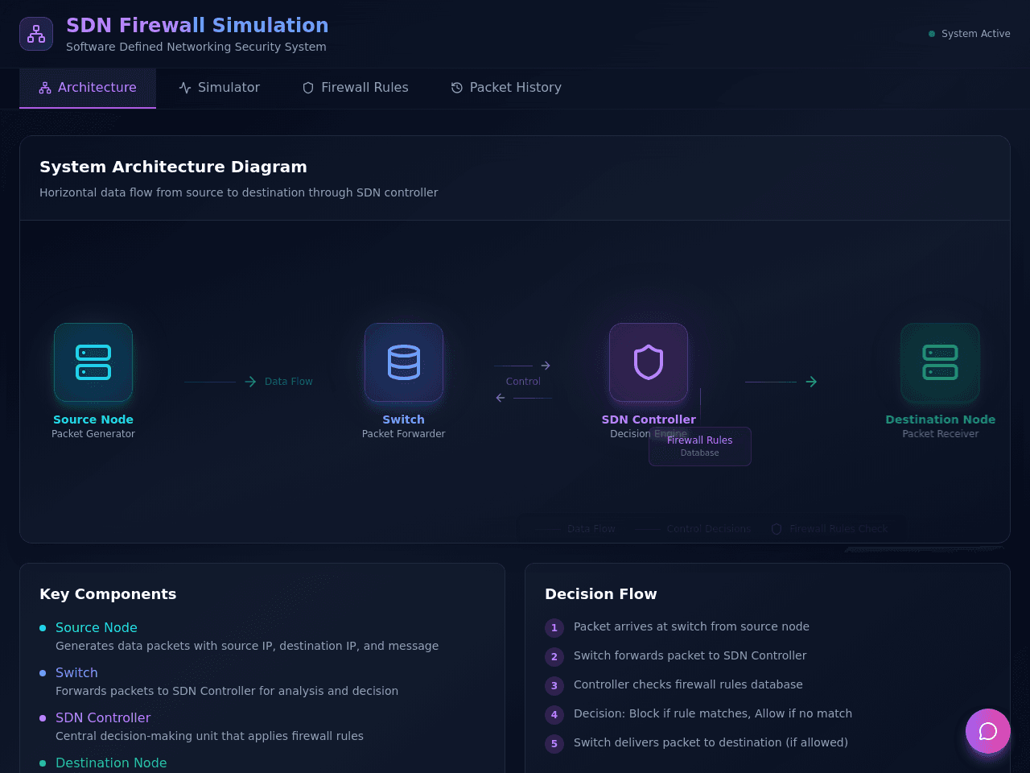View the Packet History tab
Image resolution: width=1030 pixels, height=773 pixels.
[x=506, y=88]
